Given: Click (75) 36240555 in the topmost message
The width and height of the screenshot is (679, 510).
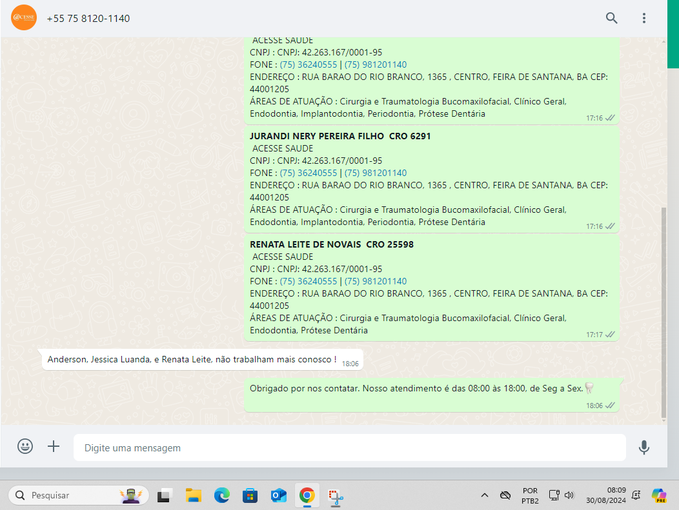Looking at the screenshot, I should pyautogui.click(x=309, y=64).
